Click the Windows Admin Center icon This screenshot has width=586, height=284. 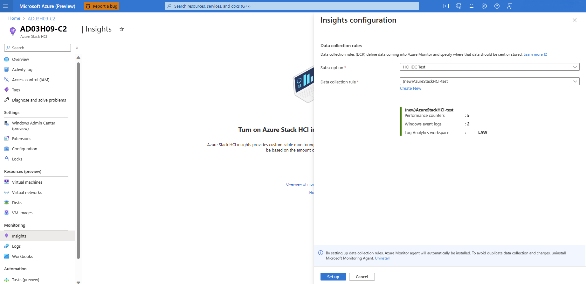point(6,123)
